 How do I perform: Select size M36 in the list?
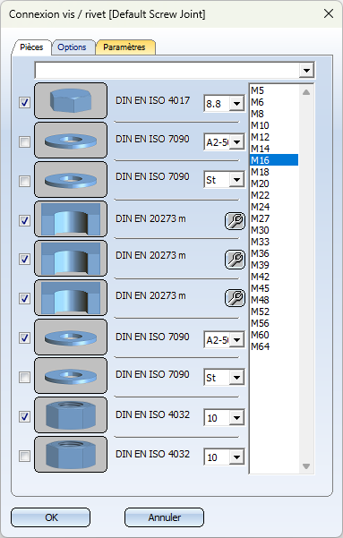[x=274, y=253]
